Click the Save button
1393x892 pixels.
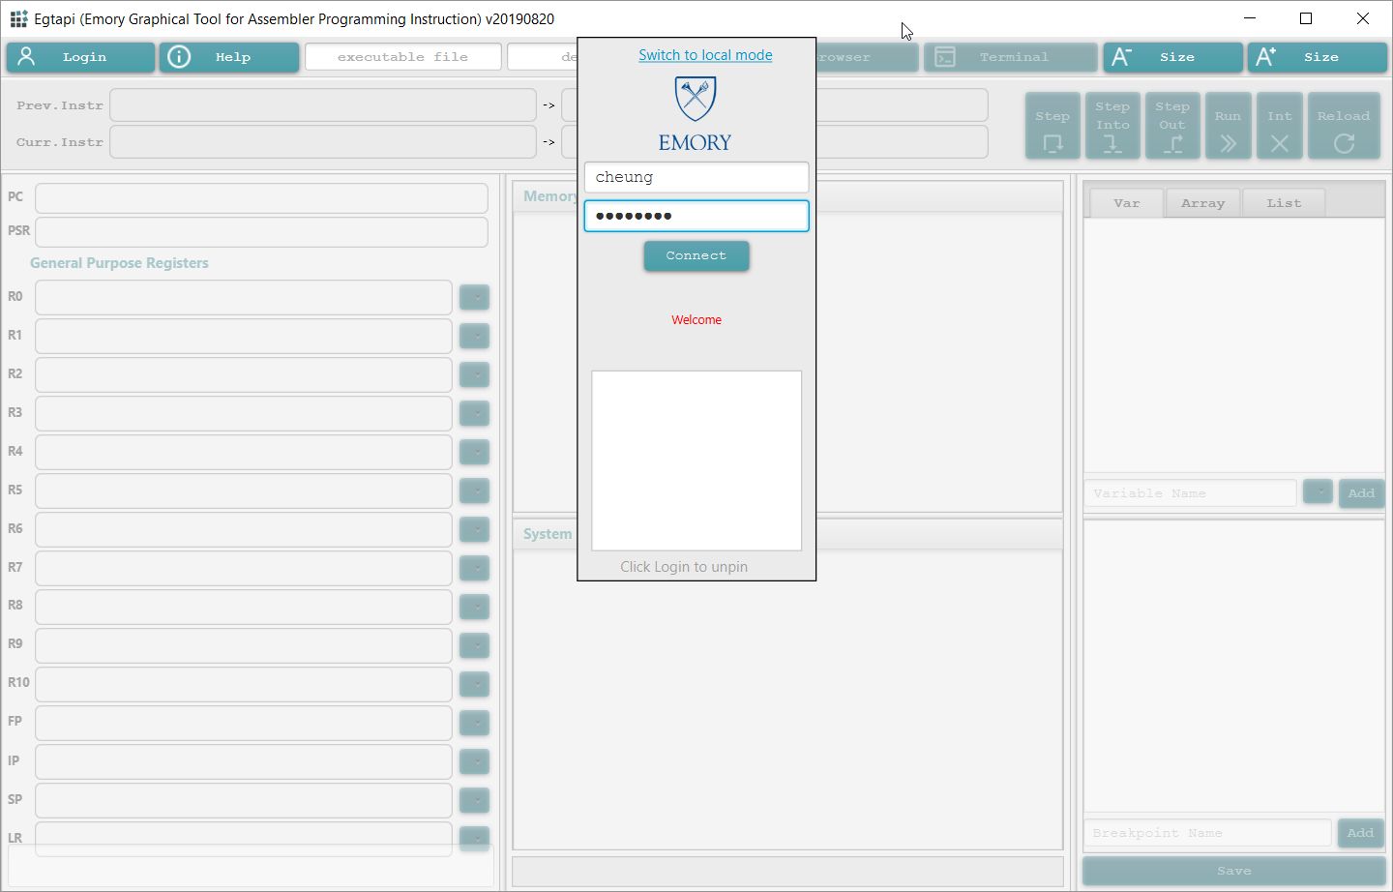[1233, 871]
